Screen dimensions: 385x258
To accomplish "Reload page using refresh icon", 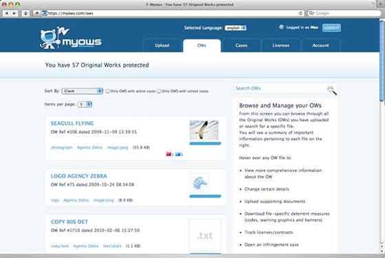I will tap(300, 13).
